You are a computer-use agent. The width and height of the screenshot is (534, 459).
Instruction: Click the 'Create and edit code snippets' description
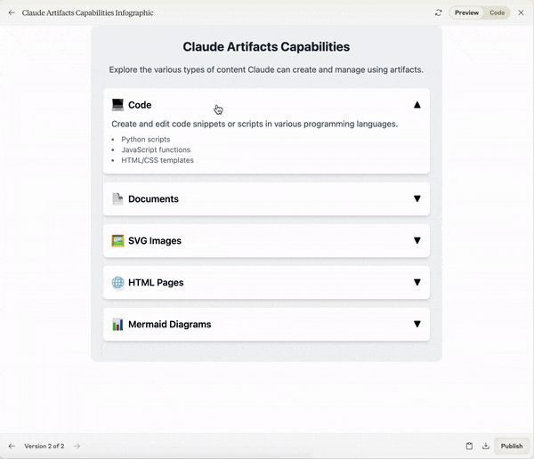coord(255,124)
